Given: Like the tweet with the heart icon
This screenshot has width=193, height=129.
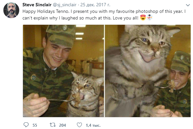Looking at the screenshot, I should [x=79, y=125].
